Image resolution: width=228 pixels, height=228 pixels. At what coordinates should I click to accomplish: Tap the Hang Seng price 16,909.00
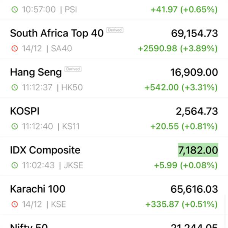point(194,72)
